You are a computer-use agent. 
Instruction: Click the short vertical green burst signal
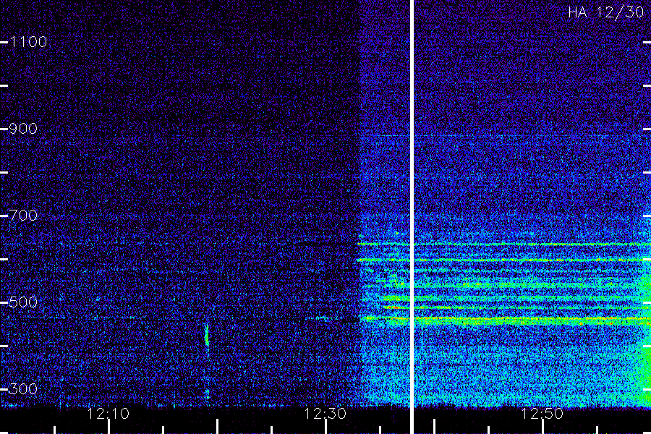[207, 335]
